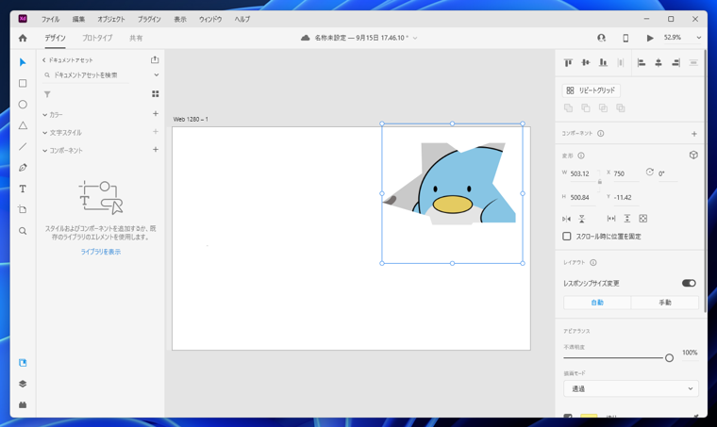Click the ドキュメントアセットを検索 search field
Image resolution: width=717 pixels, height=427 pixels.
click(x=86, y=74)
